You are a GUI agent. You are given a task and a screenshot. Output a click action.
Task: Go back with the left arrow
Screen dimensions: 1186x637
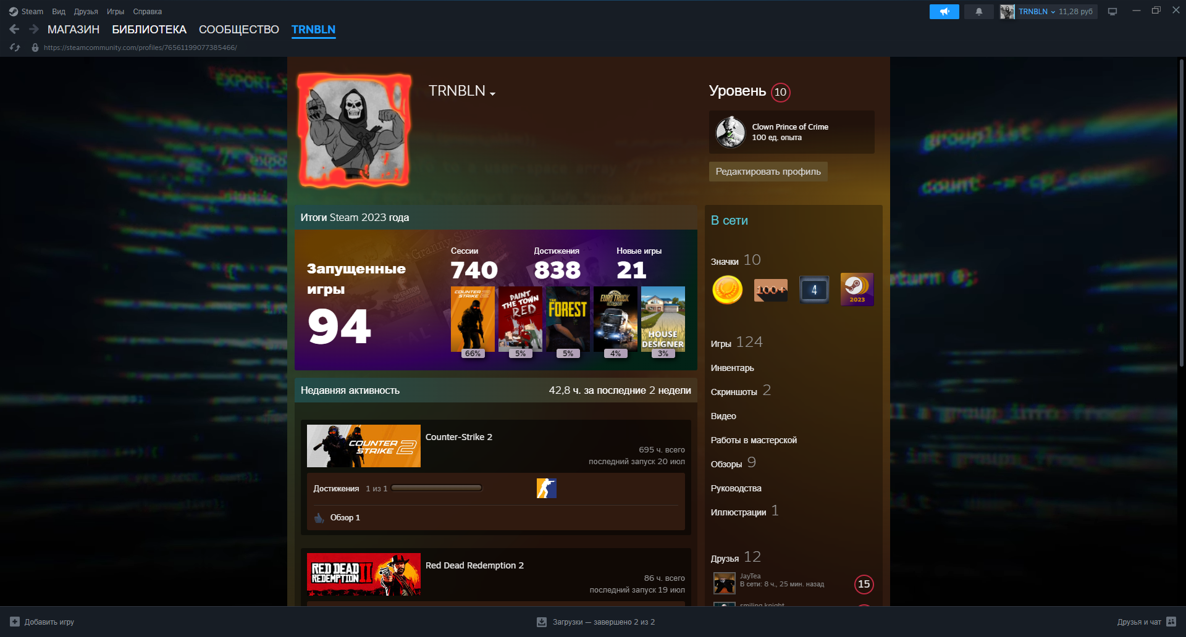(15, 29)
